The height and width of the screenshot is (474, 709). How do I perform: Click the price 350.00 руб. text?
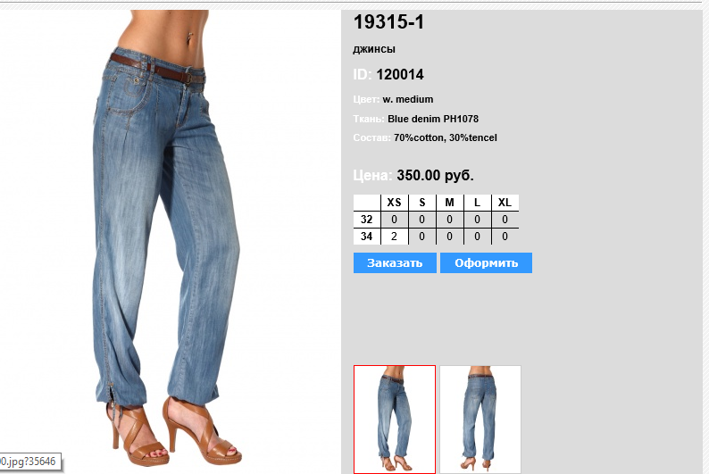(x=436, y=175)
